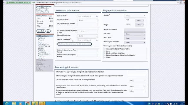Screen dimensions: 188x105
Task: Go to Name section in sidebar
Action: [40, 42]
